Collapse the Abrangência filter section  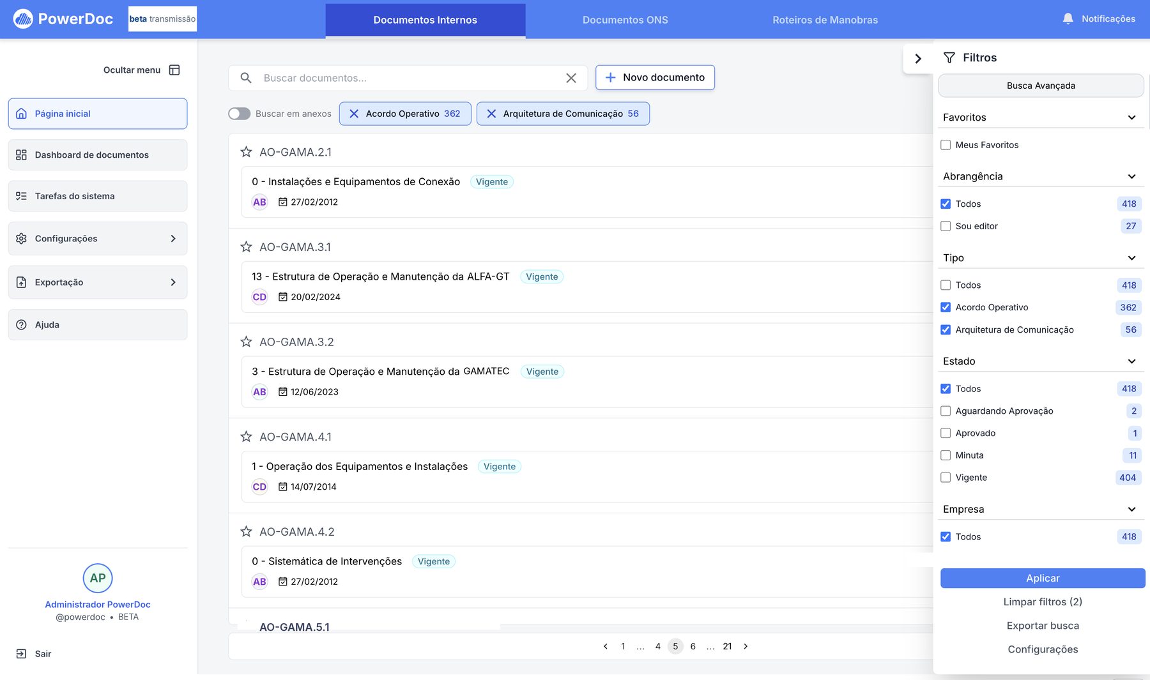[1131, 176]
